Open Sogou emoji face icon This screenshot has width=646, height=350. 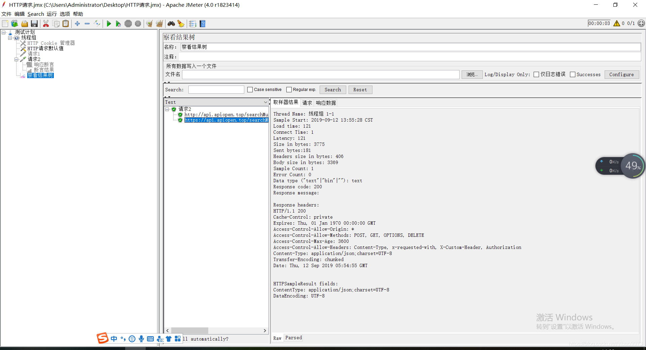click(x=132, y=339)
